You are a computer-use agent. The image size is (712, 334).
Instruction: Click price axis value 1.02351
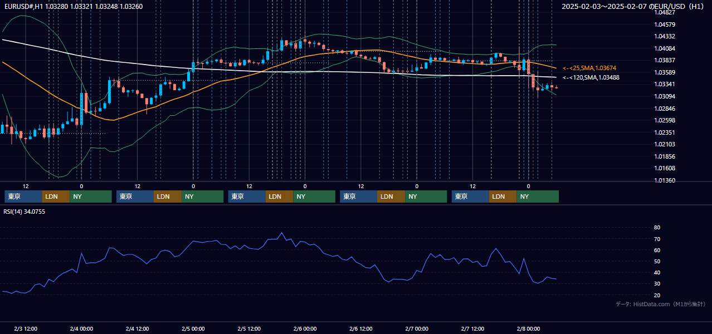point(665,132)
